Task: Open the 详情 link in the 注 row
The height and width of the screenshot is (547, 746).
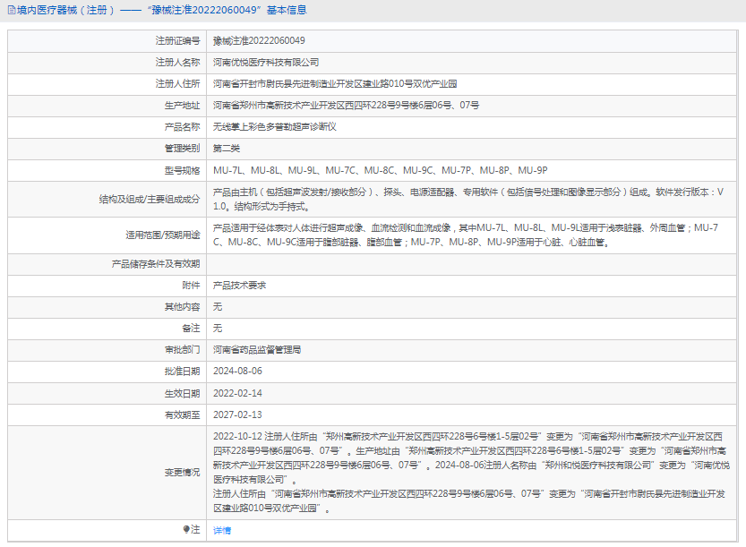Action: (x=222, y=530)
